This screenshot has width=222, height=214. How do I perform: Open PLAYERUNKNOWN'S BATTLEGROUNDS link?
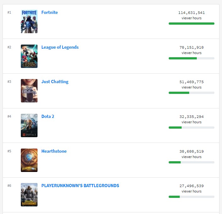80,186
